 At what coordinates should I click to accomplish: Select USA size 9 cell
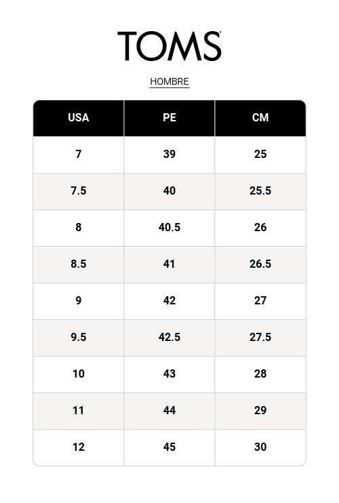point(79,301)
